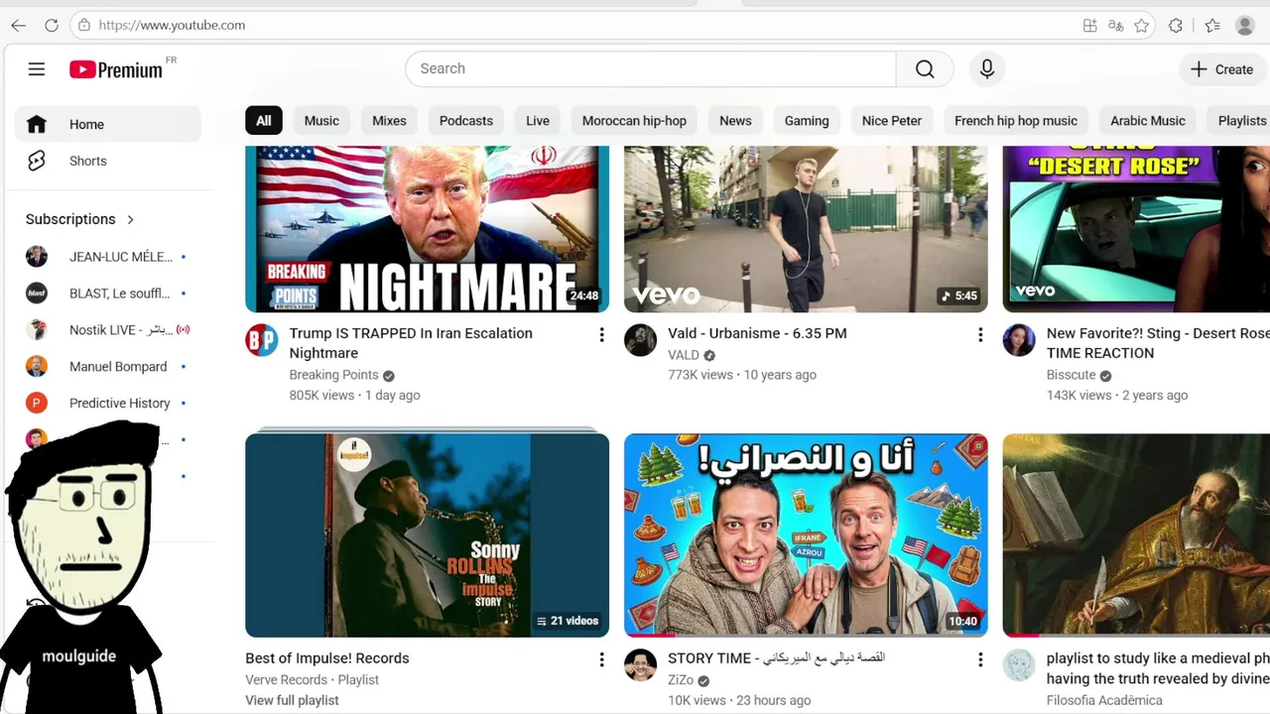
Task: Open Best of Impulse! Records title
Action: (327, 658)
